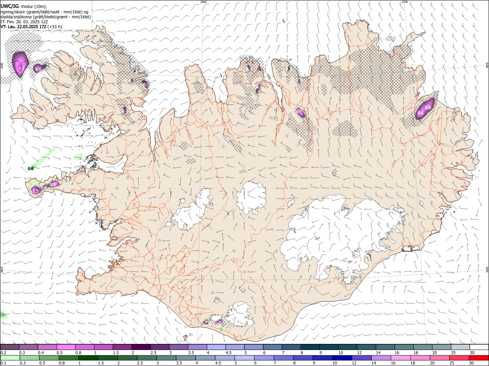Pick the light grey swatch between 25 and 30, snow scale
The width and height of the screenshot is (489, 366).
pos(460,347)
